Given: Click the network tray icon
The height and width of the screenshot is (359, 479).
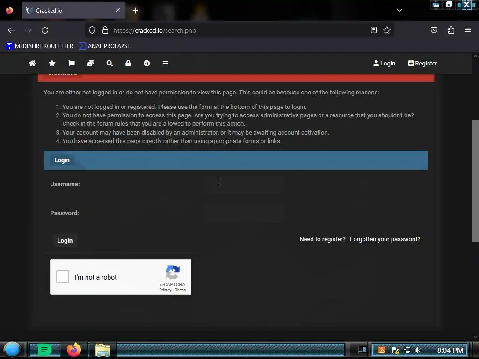Looking at the screenshot, I should (407, 350).
